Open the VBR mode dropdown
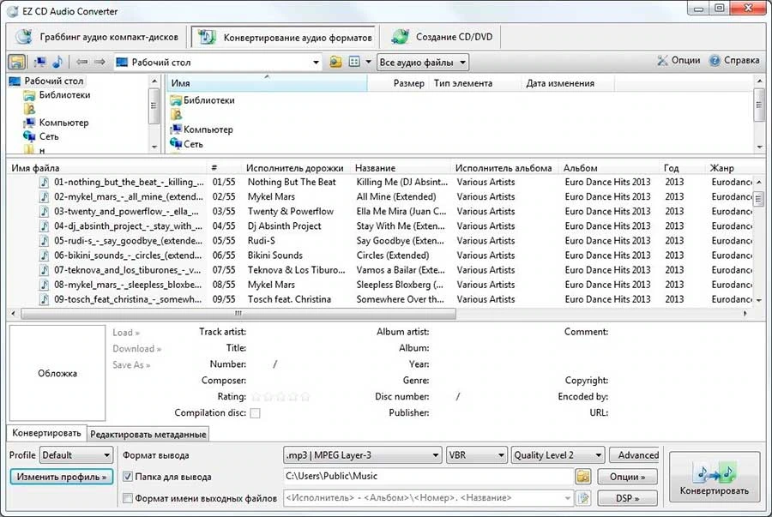 coord(476,455)
